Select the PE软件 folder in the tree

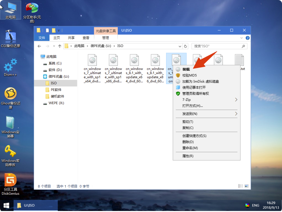coord(56,90)
